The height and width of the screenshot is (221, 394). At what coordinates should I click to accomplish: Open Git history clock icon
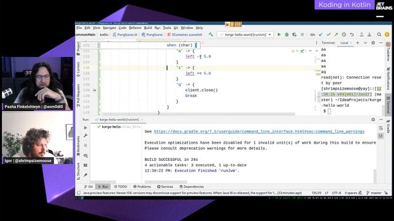(x=344, y=34)
